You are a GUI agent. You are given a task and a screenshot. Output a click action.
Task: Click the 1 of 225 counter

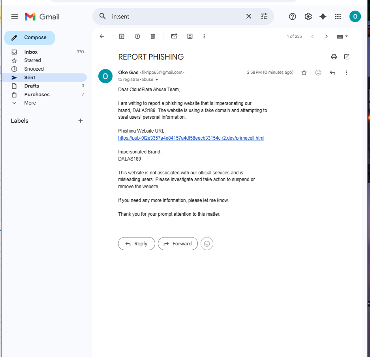(x=294, y=36)
